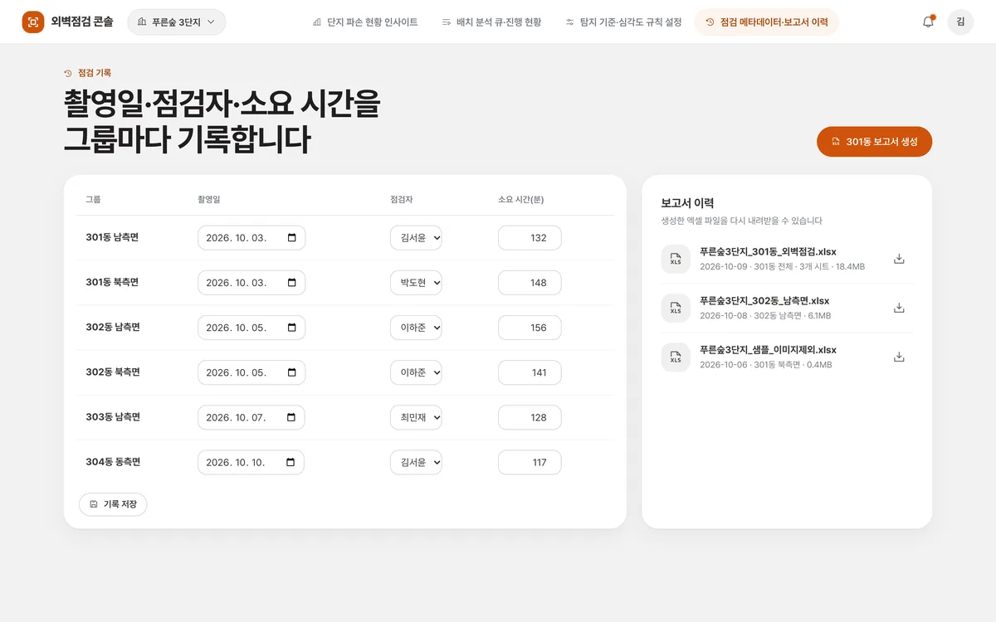Click the 점검 기록 breadcrumb label
Viewport: 996px width, 622px height.
pyautogui.click(x=95, y=73)
